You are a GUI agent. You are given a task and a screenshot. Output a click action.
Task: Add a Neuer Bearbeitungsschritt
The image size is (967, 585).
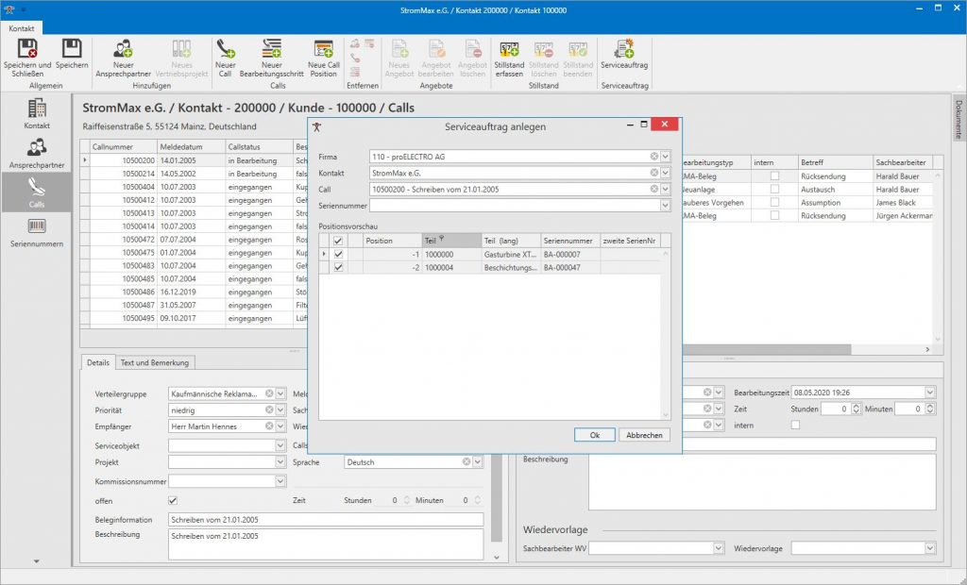pos(272,49)
